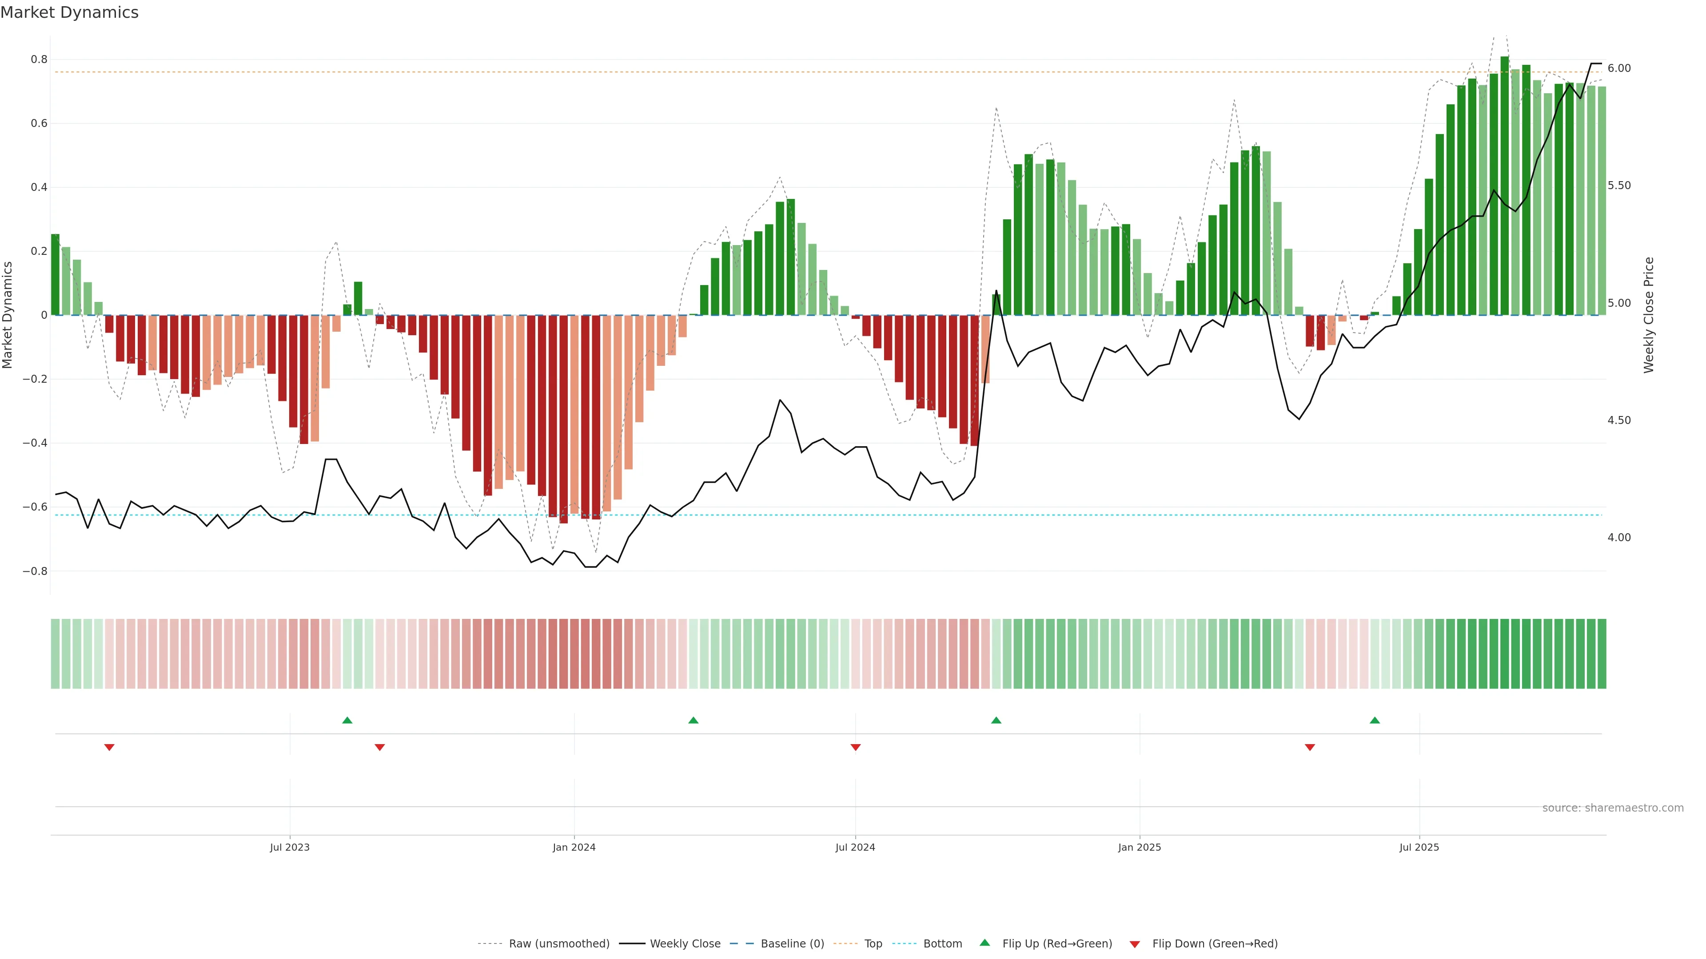The image size is (1706, 959).
Task: Click the earliest red Flip Down triangle marker
Action: click(x=109, y=747)
